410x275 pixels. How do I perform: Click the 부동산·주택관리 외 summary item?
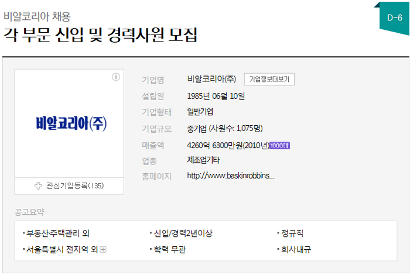tap(58, 233)
